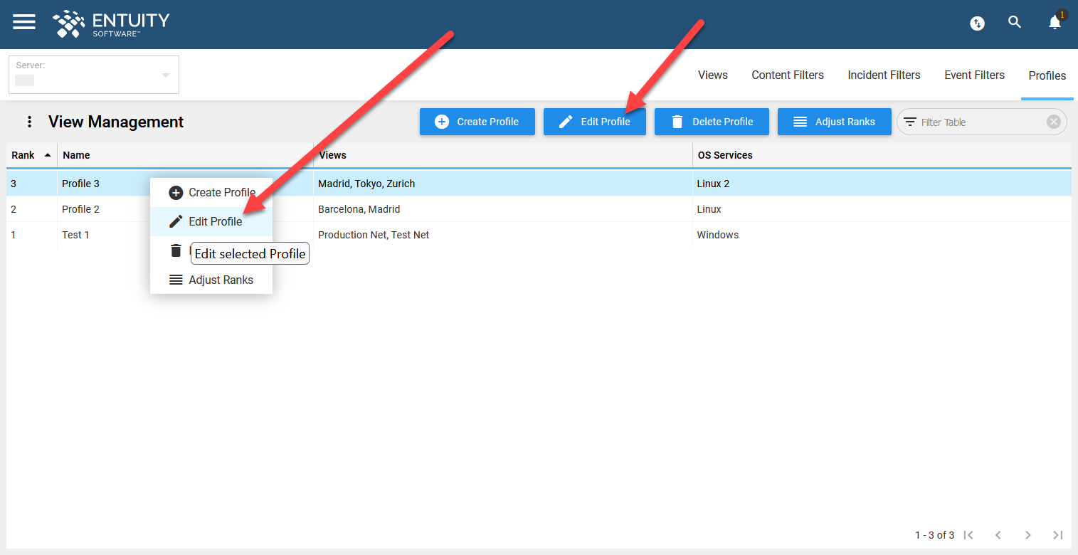Choose Edit Profile in context menu
The width and height of the screenshot is (1078, 555).
point(211,221)
